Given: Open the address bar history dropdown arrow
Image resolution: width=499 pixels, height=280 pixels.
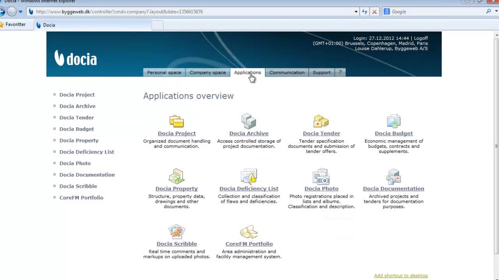Looking at the screenshot, I should click(356, 12).
